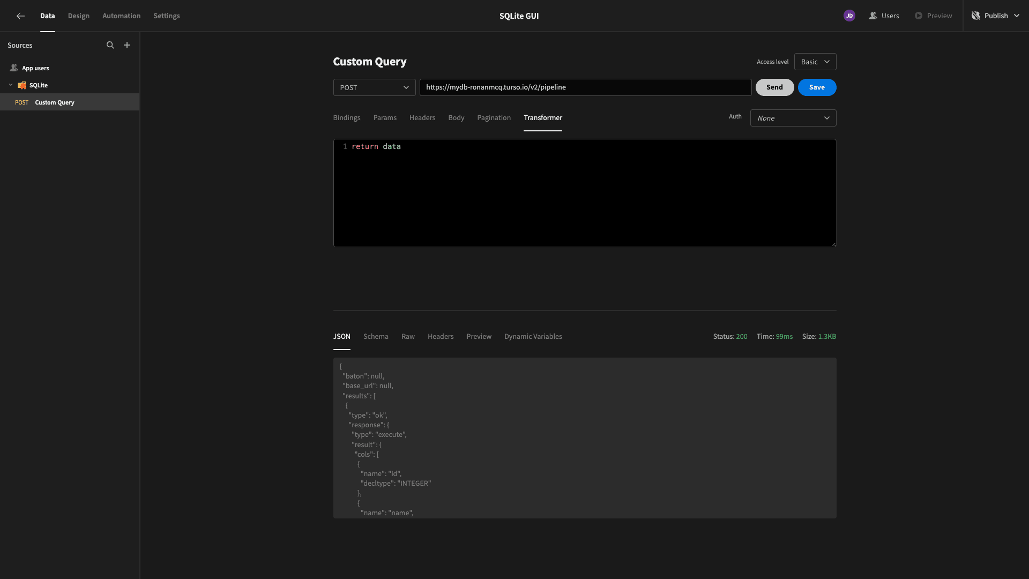
Task: Open the JD user avatar
Action: point(849,16)
